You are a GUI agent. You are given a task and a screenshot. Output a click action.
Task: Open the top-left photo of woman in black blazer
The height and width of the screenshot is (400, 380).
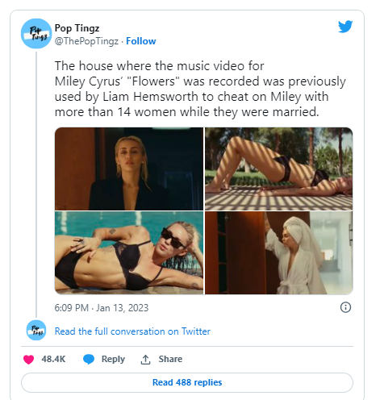click(129, 169)
